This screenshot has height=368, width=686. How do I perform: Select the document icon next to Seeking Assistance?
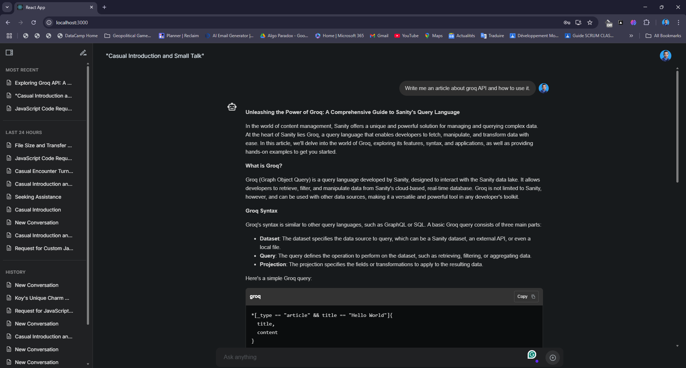9,197
